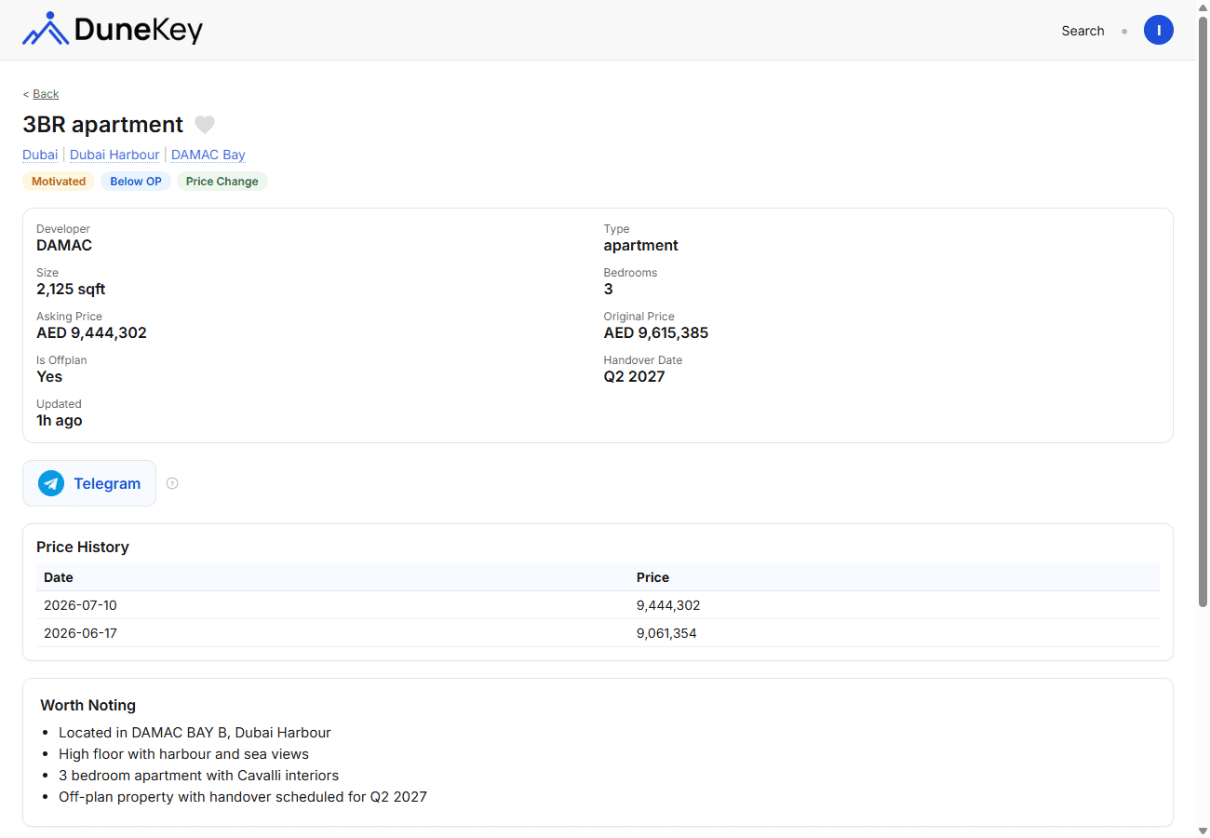Image resolution: width=1210 pixels, height=838 pixels.
Task: Favorite the listing with the heart icon
Action: click(205, 125)
